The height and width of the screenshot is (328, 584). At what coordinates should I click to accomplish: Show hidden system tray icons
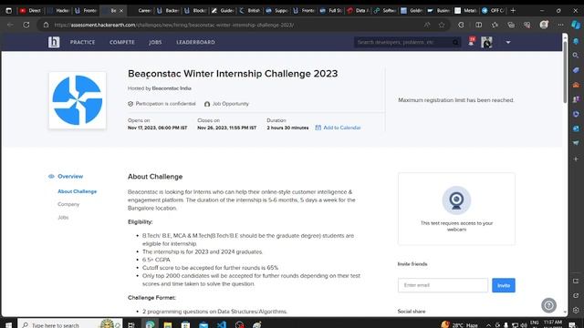tap(488, 325)
